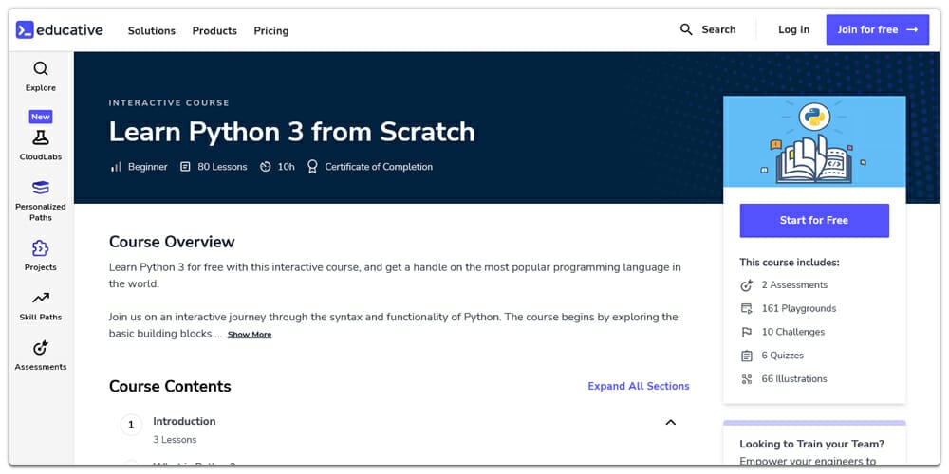The image size is (949, 474).
Task: Open the Products menu
Action: click(214, 30)
